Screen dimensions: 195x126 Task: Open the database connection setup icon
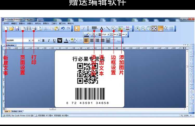(x=29, y=29)
